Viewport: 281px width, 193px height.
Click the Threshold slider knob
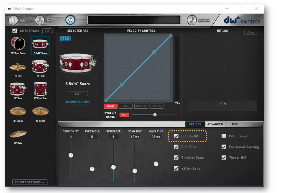click(92, 169)
